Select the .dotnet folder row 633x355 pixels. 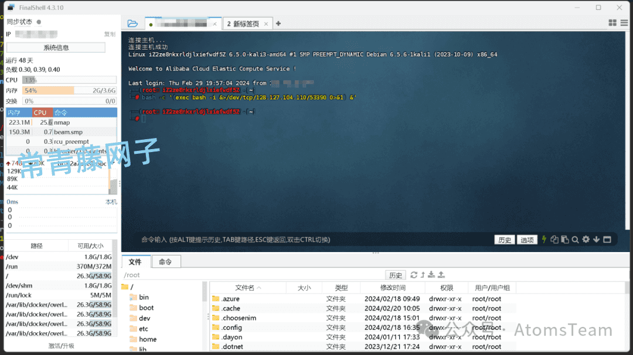point(363,347)
